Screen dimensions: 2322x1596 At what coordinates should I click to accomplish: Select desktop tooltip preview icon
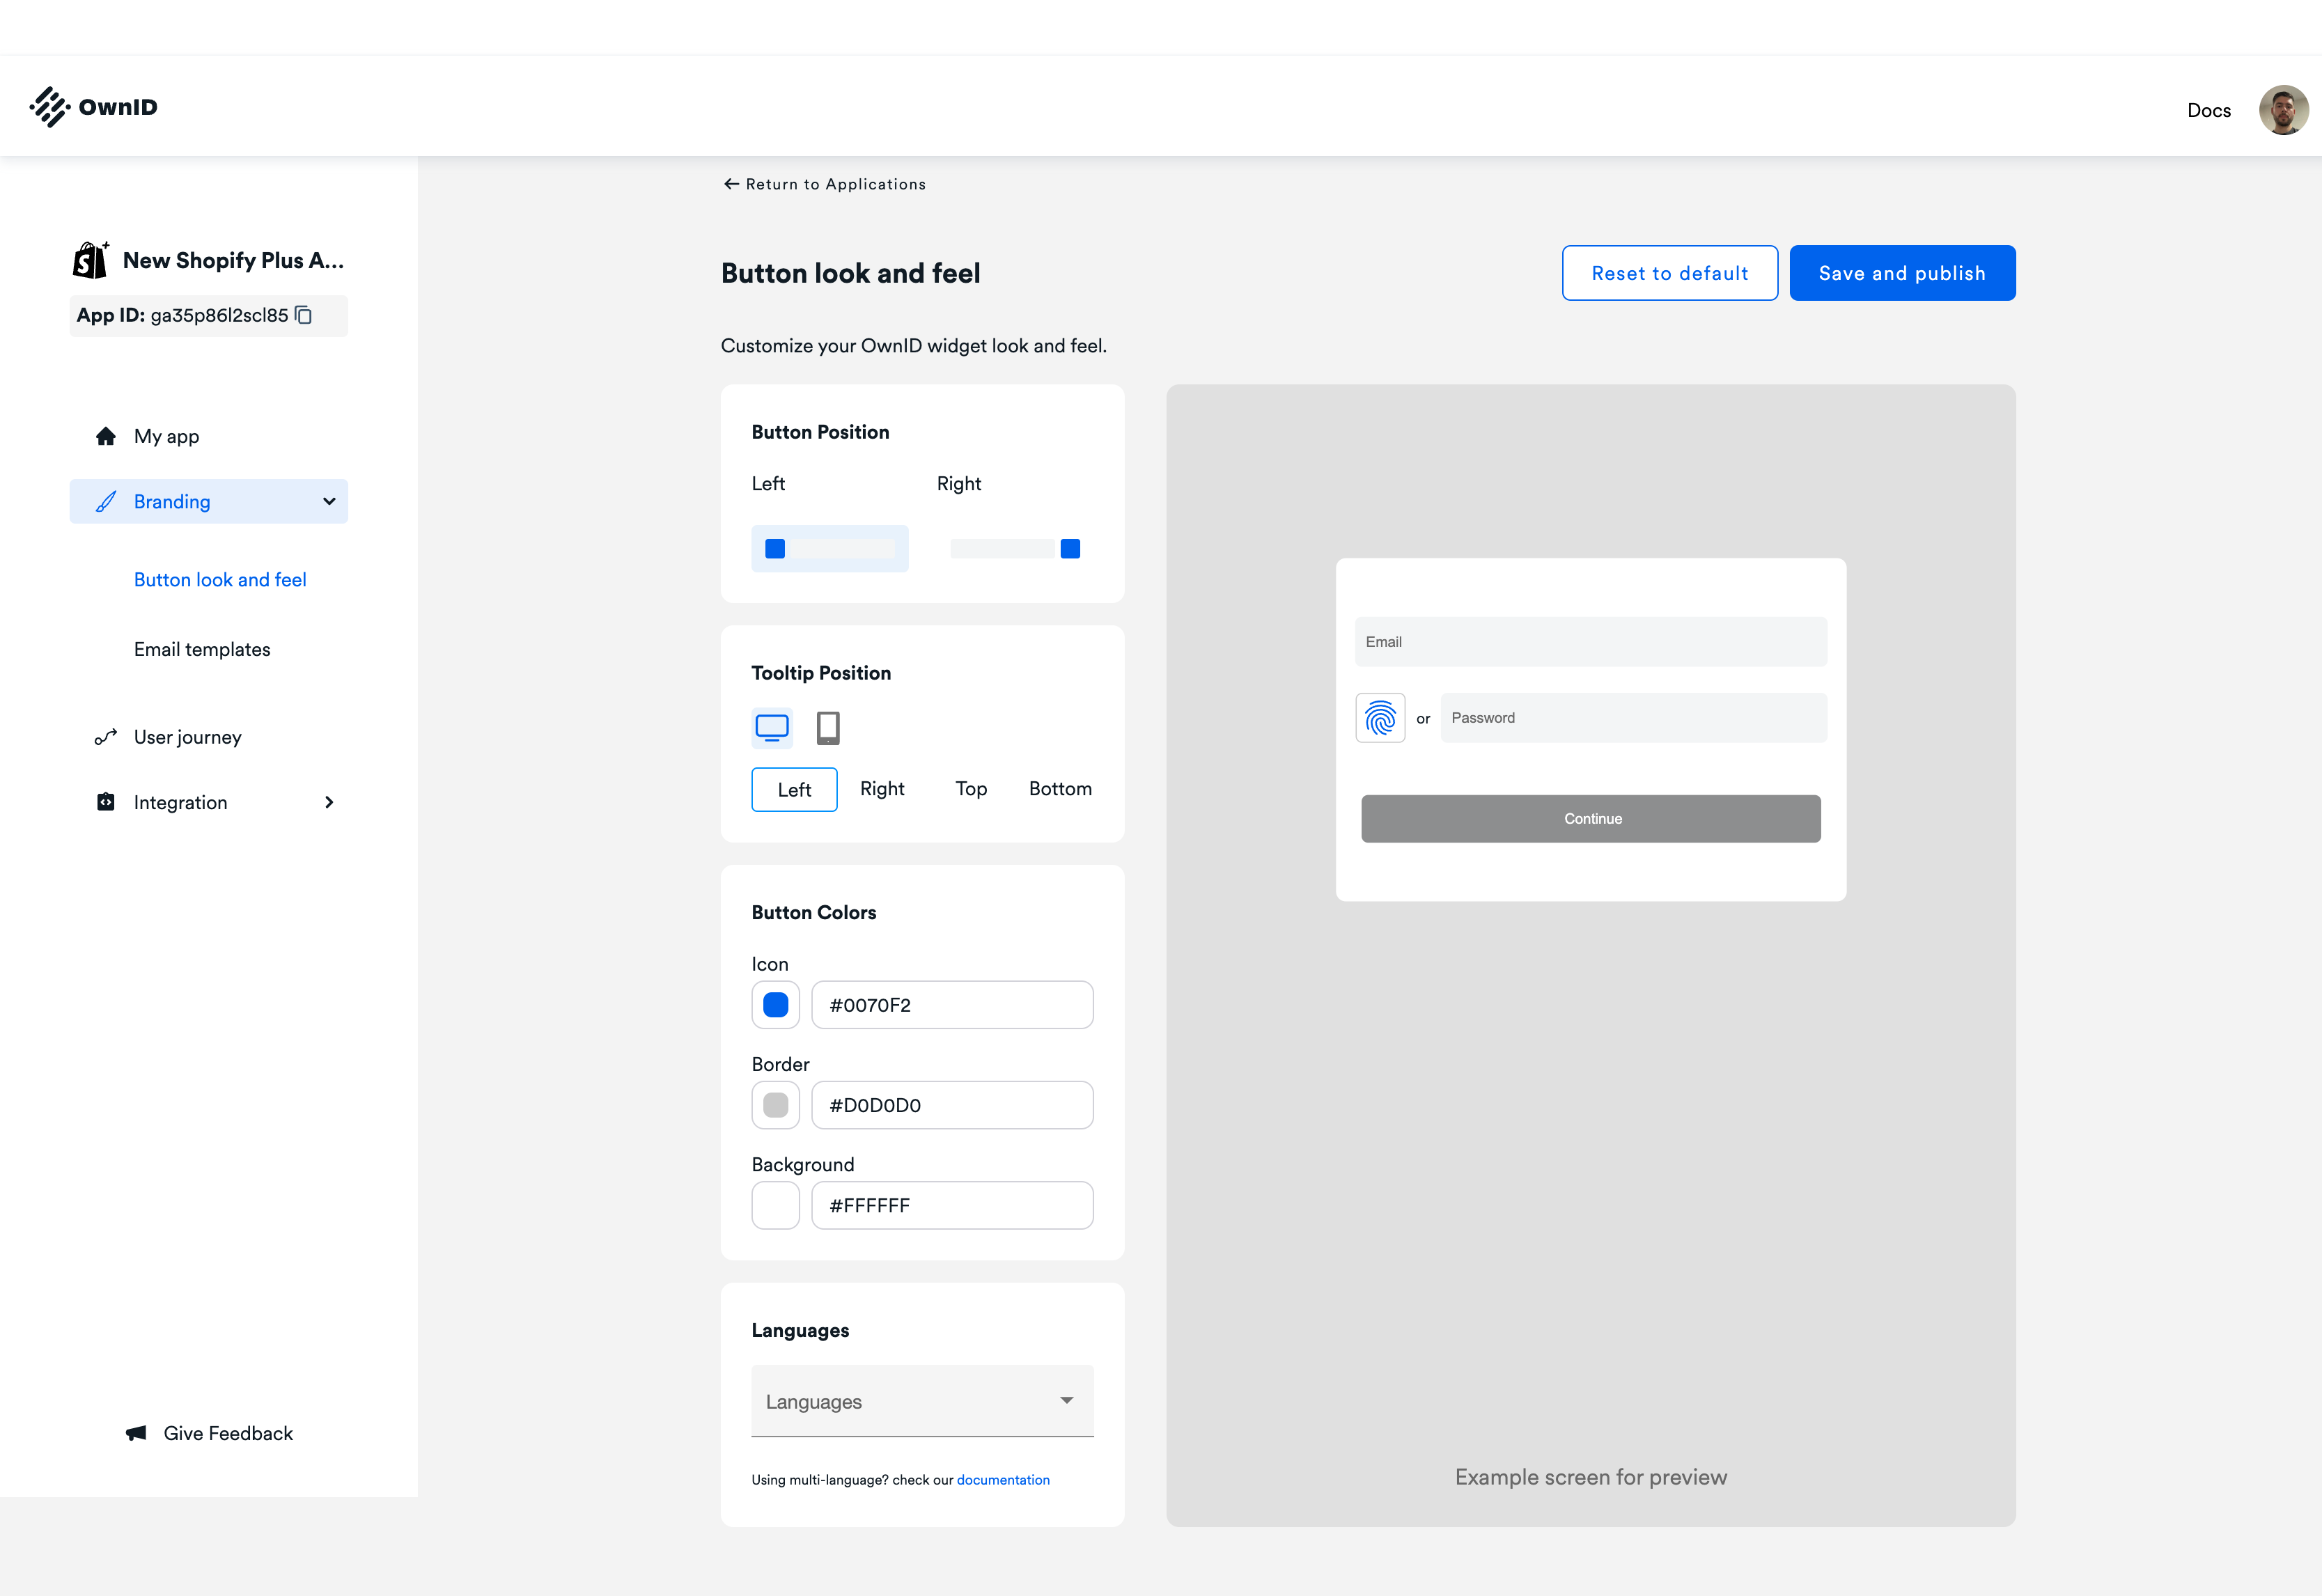(772, 727)
